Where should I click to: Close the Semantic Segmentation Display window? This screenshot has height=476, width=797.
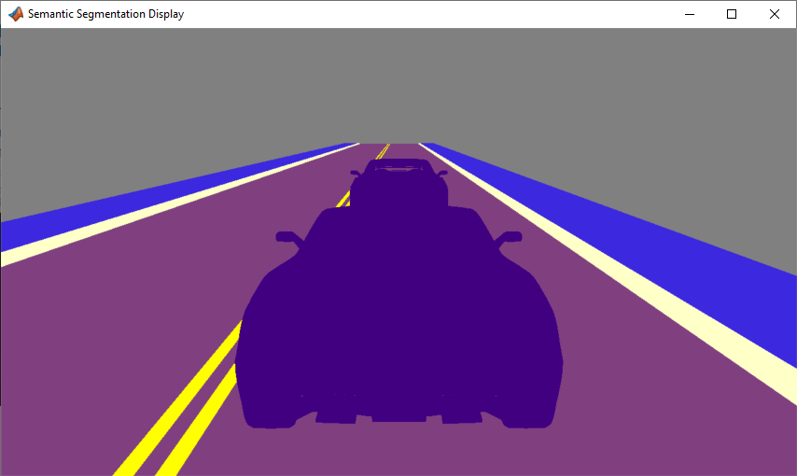774,14
